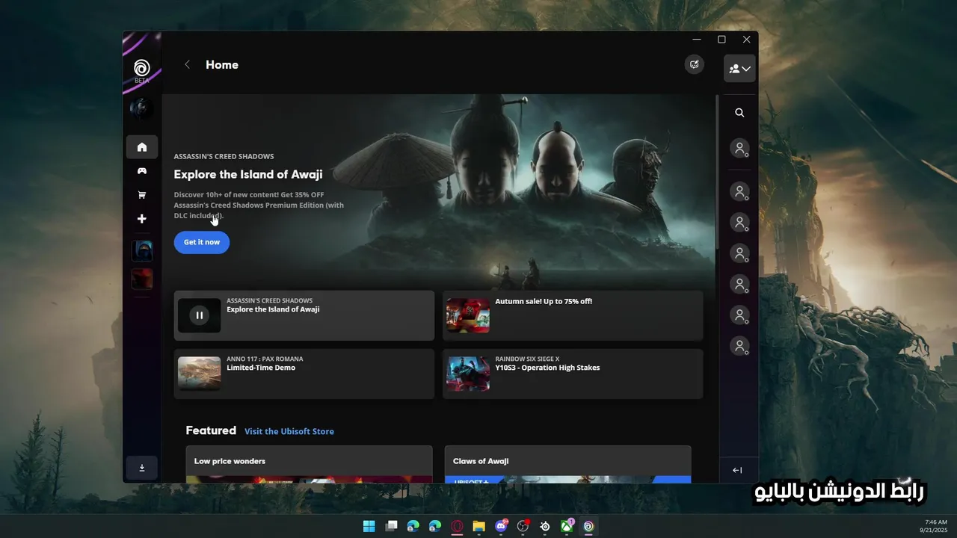Pause the hero carousel rotation
The image size is (957, 538).
tap(199, 315)
